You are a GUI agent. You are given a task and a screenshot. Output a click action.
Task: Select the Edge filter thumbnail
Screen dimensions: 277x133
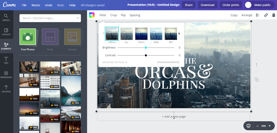coord(156,33)
